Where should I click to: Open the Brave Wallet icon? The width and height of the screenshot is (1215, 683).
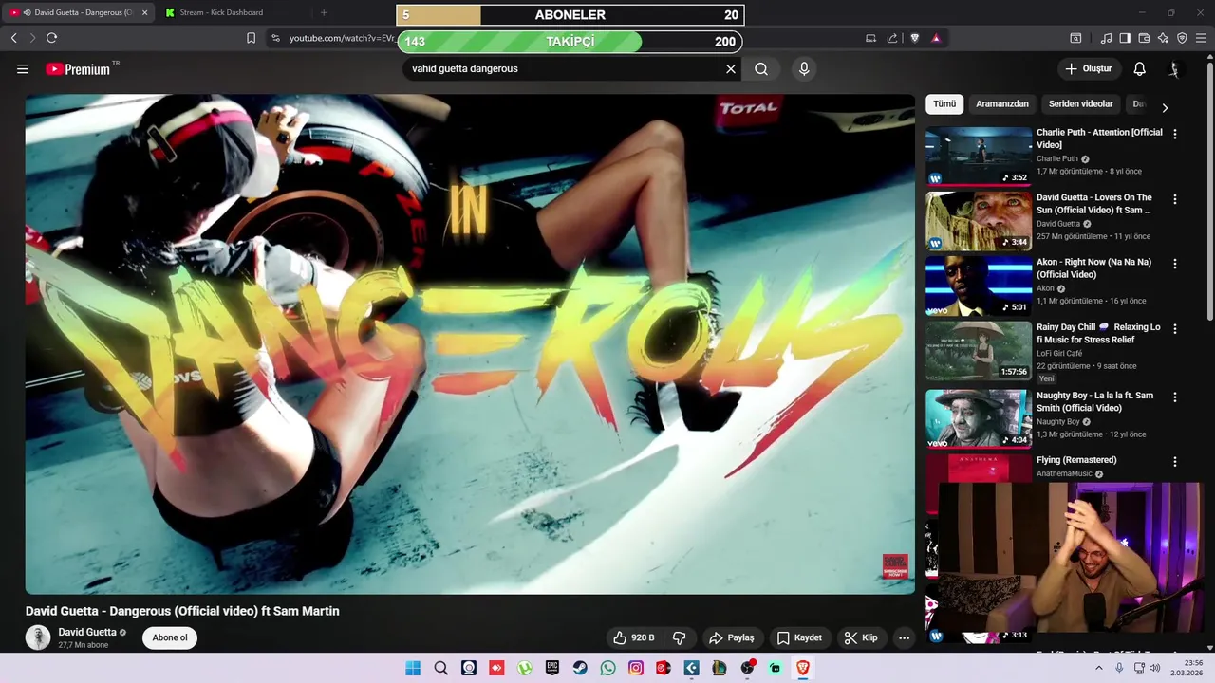(1144, 38)
